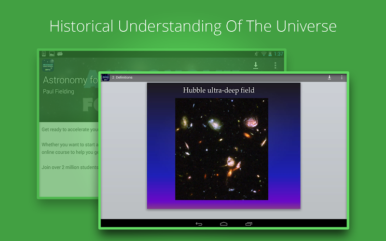This screenshot has width=386, height=241.
Task: Tap the Android home navigation button
Action: 223,224
